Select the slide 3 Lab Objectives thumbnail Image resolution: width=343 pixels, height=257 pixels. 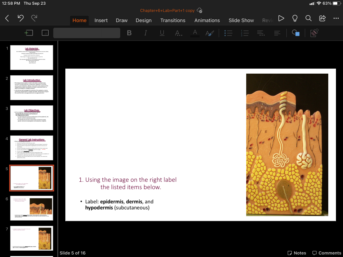click(x=31, y=118)
